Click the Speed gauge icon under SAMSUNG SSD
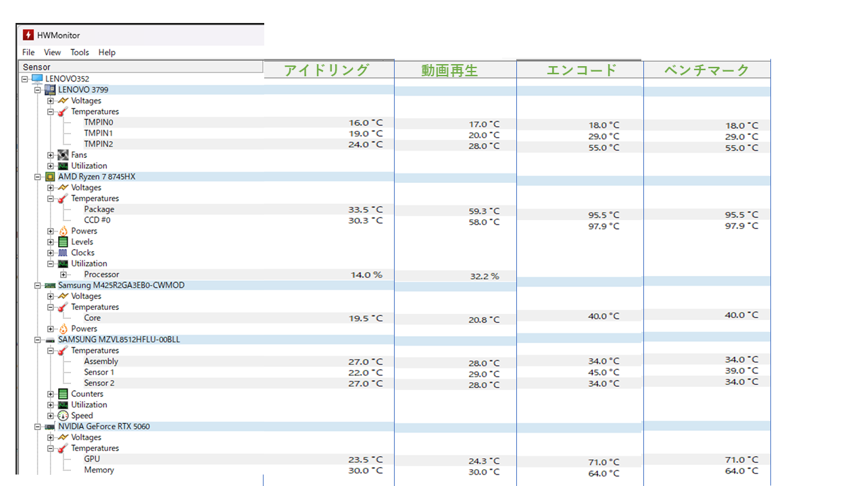This screenshot has height=486, width=865. tap(63, 416)
